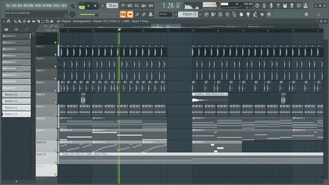Open the Playlist view icon
The image size is (329, 185).
click(206, 14)
